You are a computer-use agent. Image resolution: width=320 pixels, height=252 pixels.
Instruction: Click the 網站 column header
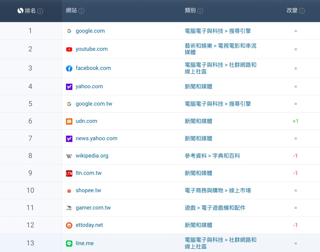71,11
